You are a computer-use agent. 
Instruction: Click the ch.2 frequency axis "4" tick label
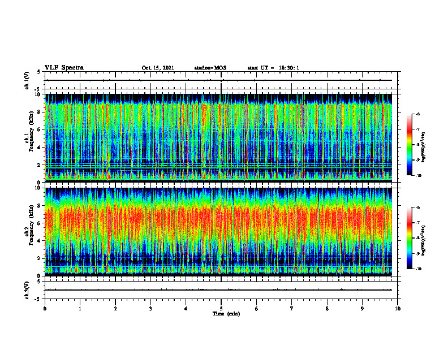[40, 241]
